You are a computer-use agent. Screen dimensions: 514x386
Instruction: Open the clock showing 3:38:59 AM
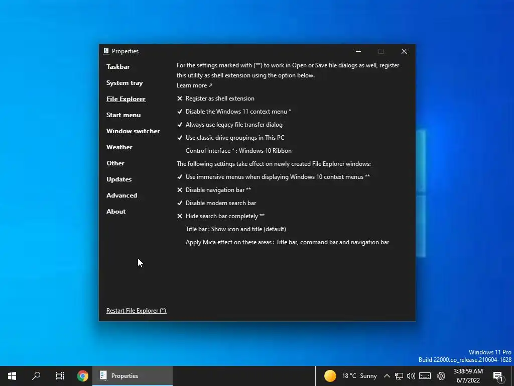(x=468, y=376)
